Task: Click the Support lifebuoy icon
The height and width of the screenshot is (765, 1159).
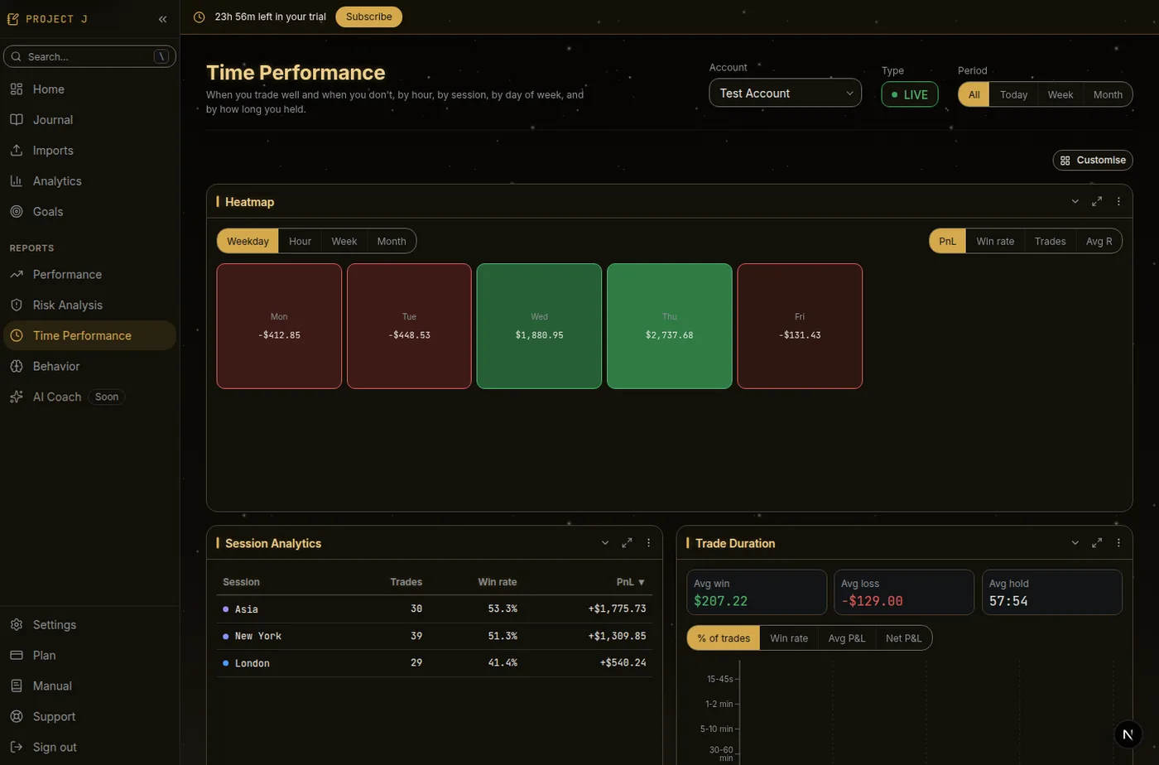Action: tap(17, 716)
